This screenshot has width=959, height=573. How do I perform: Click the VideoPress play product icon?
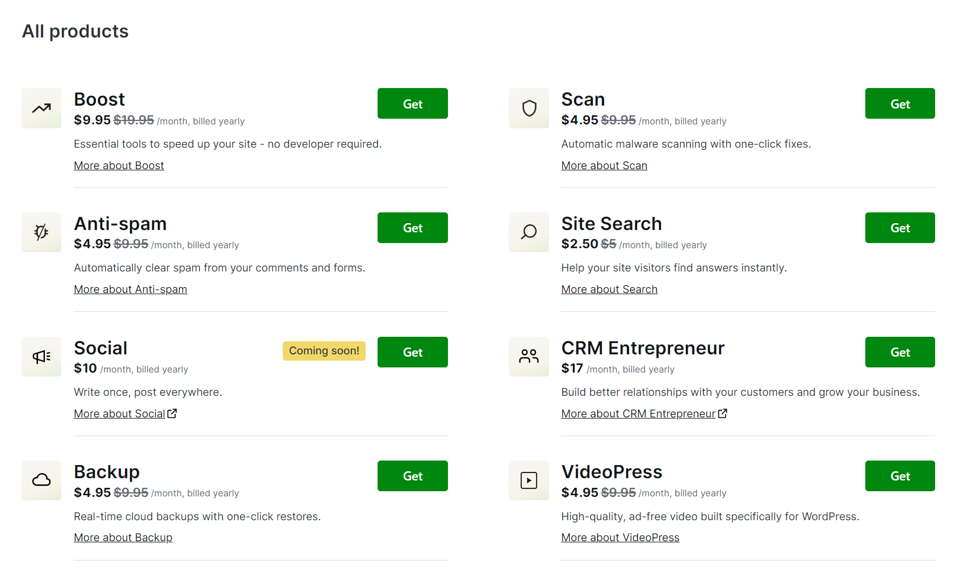529,480
